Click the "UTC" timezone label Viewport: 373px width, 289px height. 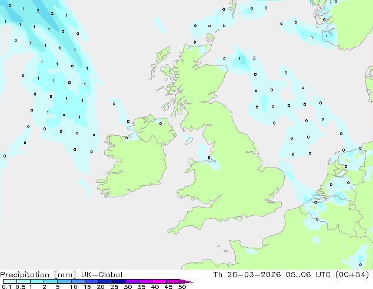pyautogui.click(x=323, y=275)
